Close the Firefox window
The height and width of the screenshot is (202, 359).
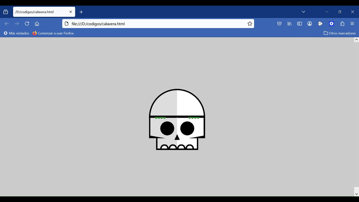click(353, 12)
